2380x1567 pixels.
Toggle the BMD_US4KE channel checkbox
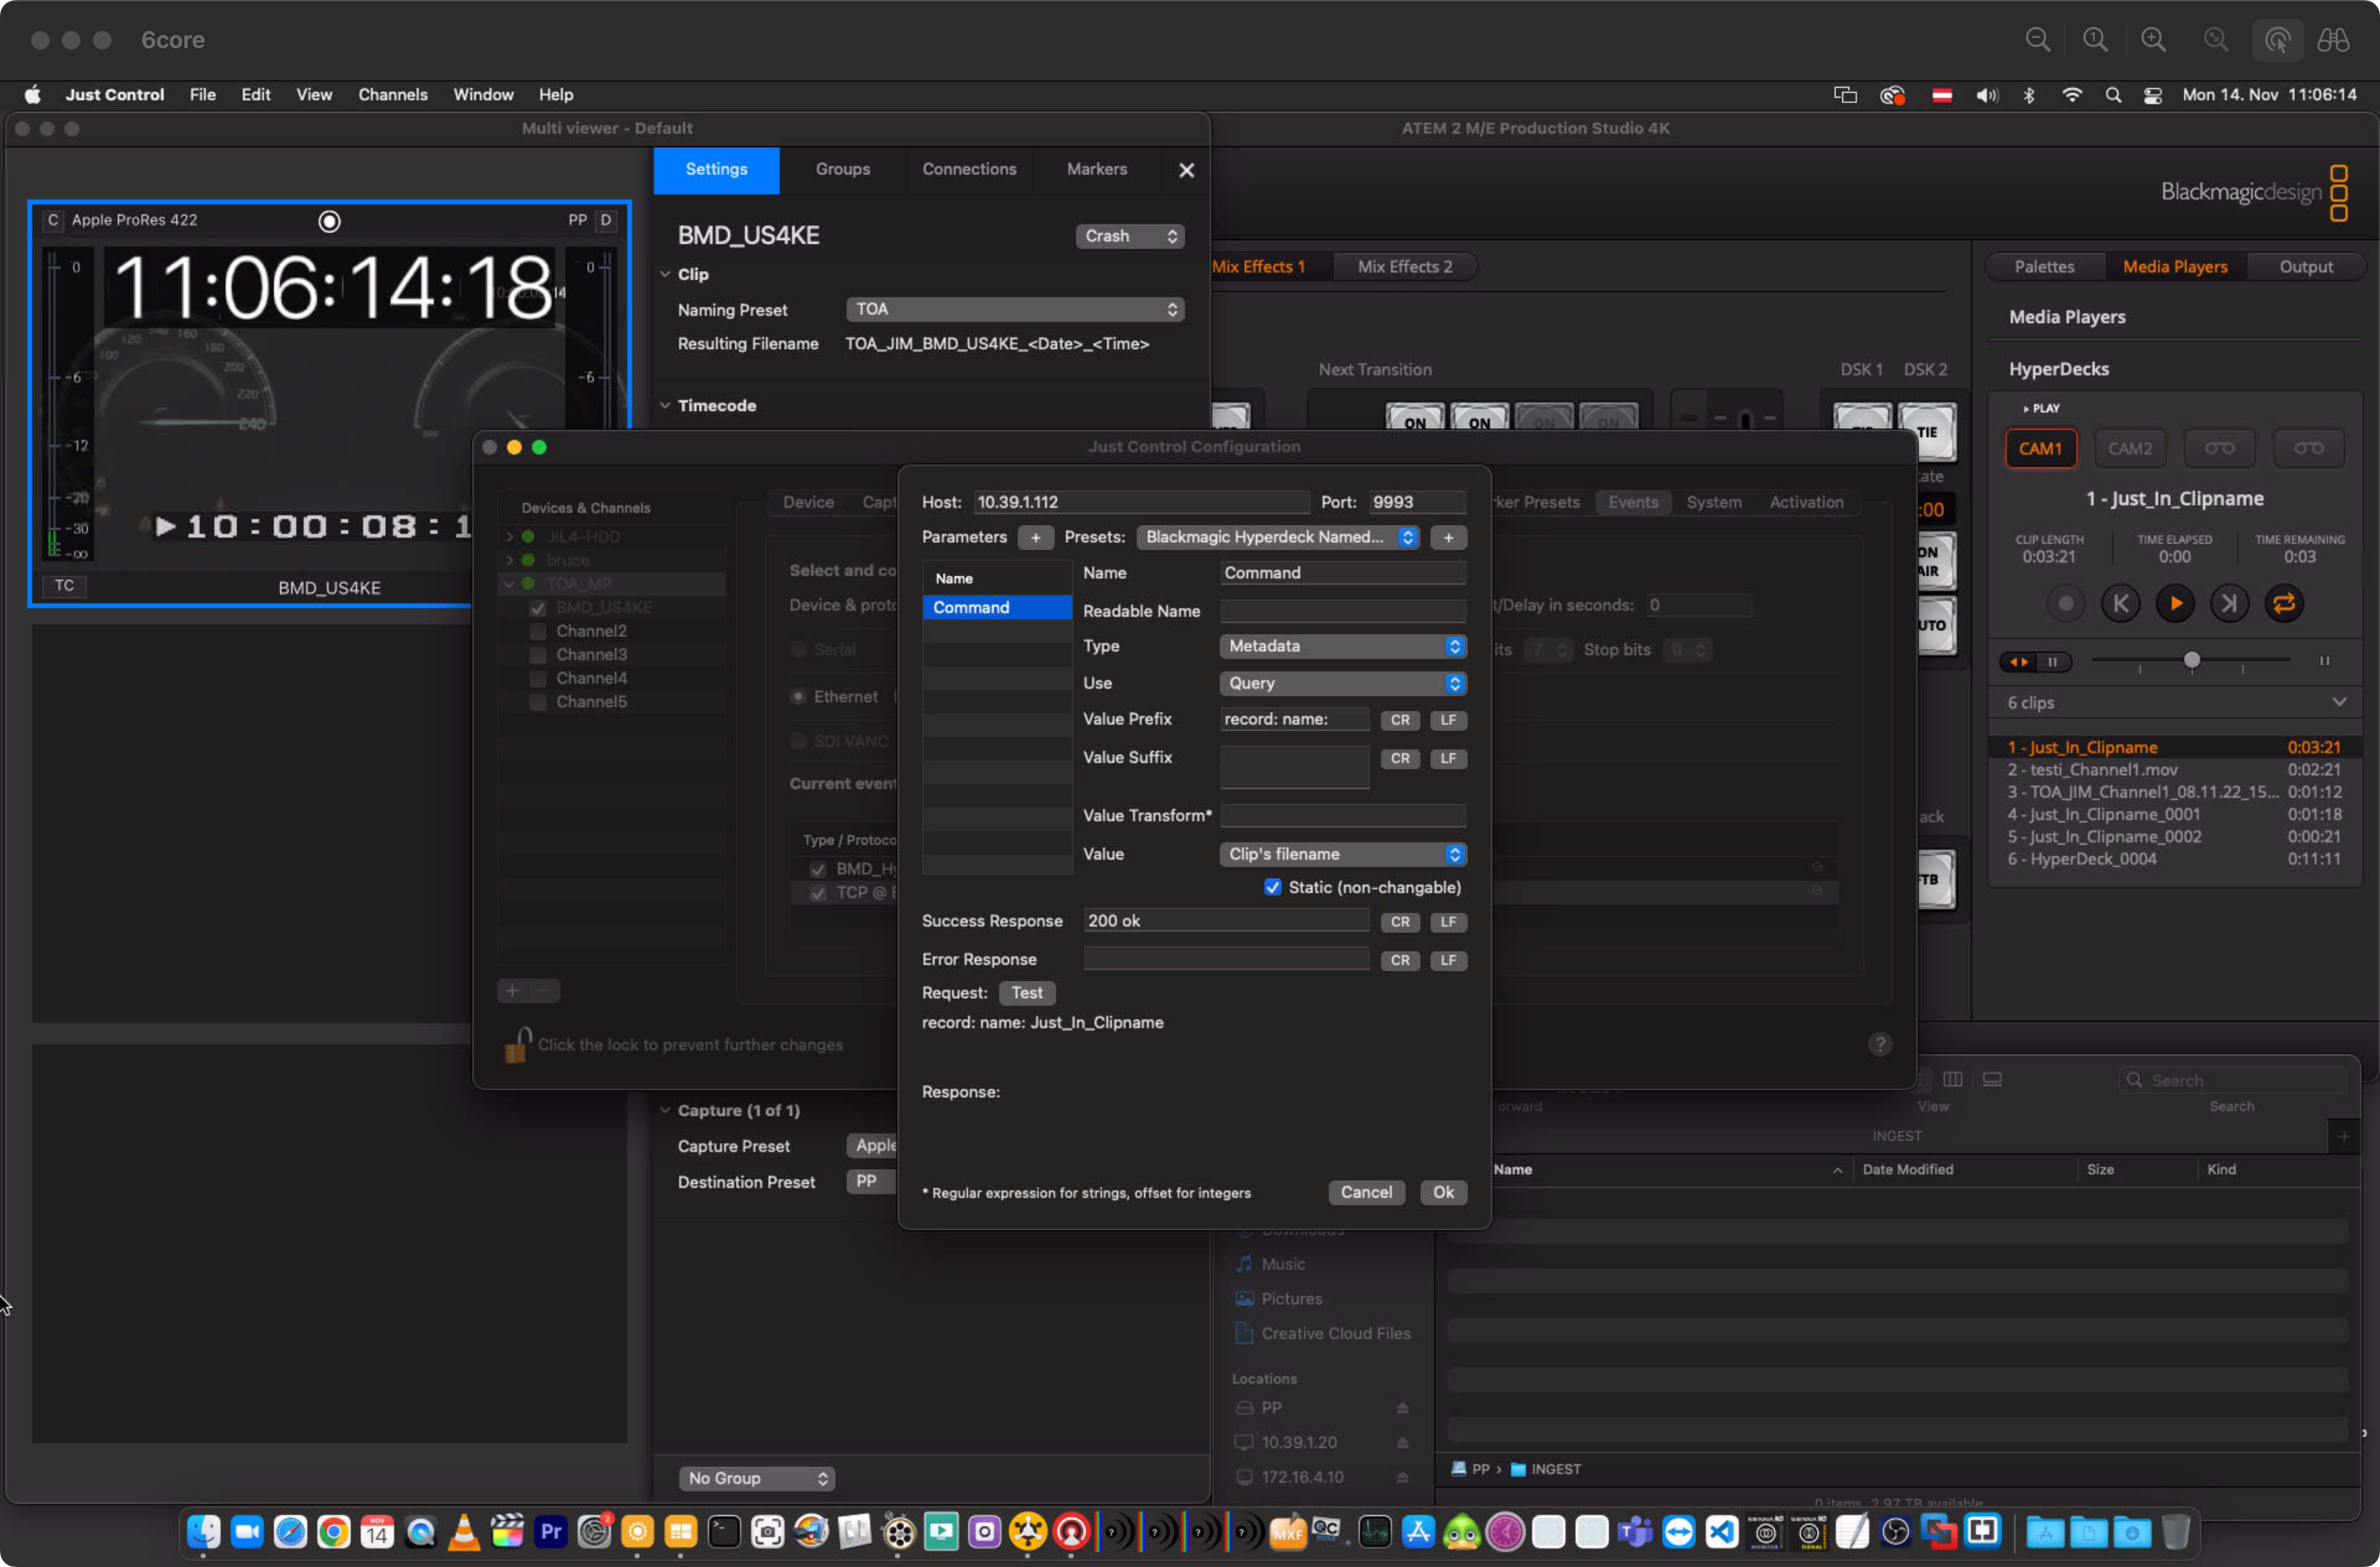pos(538,608)
